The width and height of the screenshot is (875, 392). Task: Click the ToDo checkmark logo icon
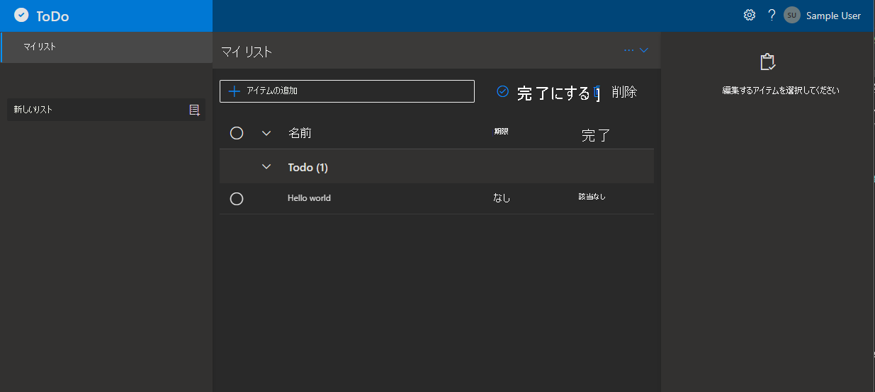(21, 16)
